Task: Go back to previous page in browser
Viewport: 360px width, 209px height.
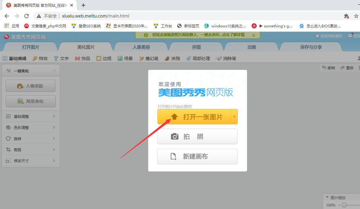Action: coord(7,16)
